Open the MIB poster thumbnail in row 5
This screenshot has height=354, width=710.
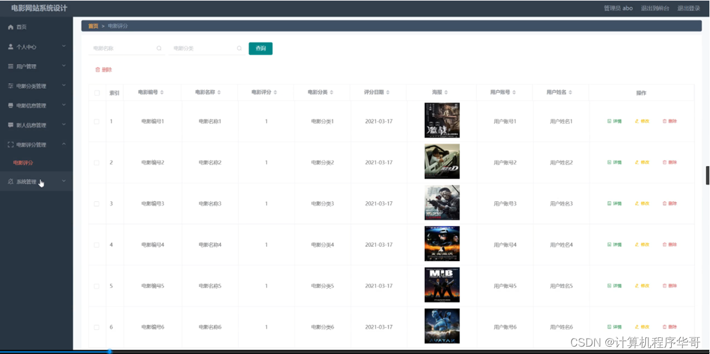[x=442, y=284]
